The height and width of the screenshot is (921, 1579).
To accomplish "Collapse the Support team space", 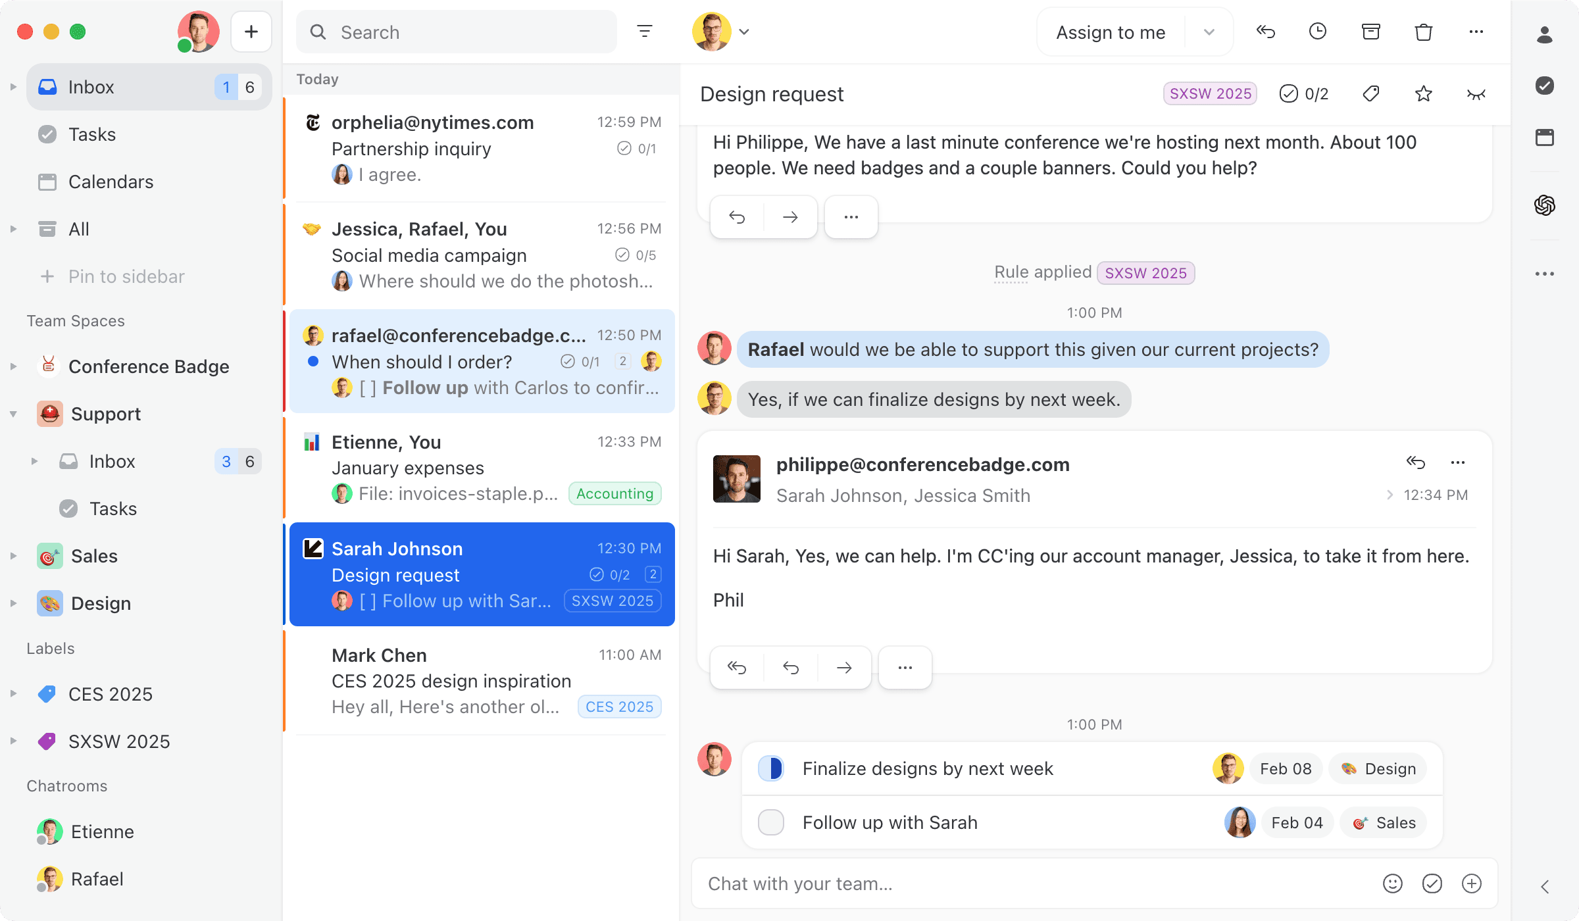I will tap(13, 414).
